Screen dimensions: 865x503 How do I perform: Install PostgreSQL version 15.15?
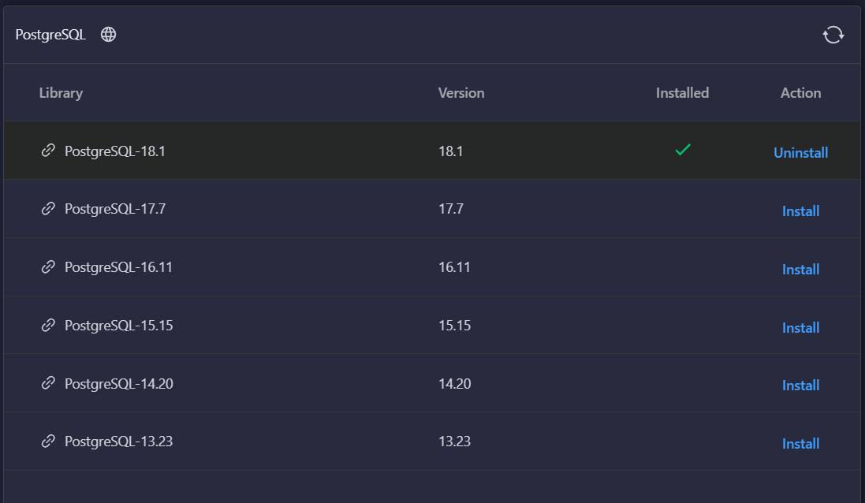pos(800,328)
